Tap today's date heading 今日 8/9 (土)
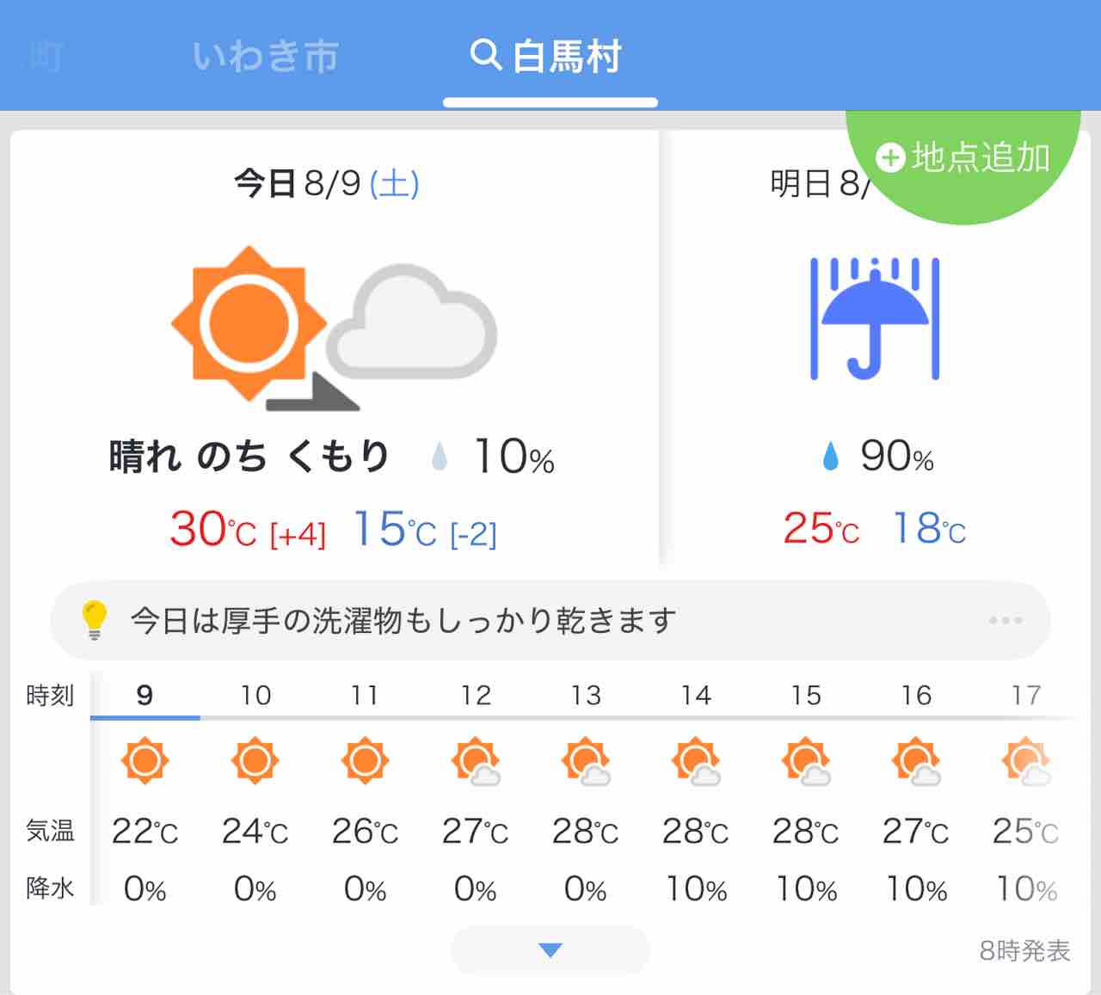The height and width of the screenshot is (995, 1101). (x=327, y=183)
